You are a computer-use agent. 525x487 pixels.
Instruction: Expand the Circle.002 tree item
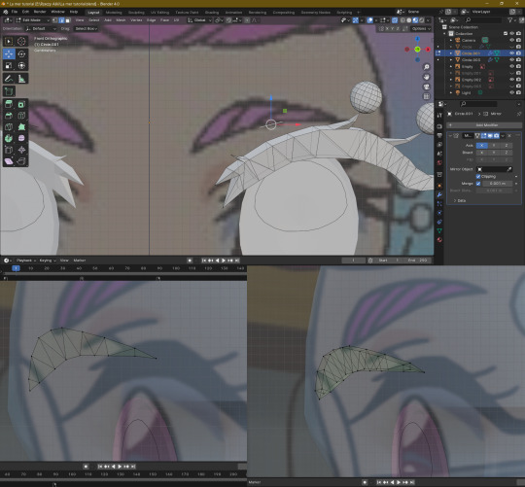tap(451, 60)
